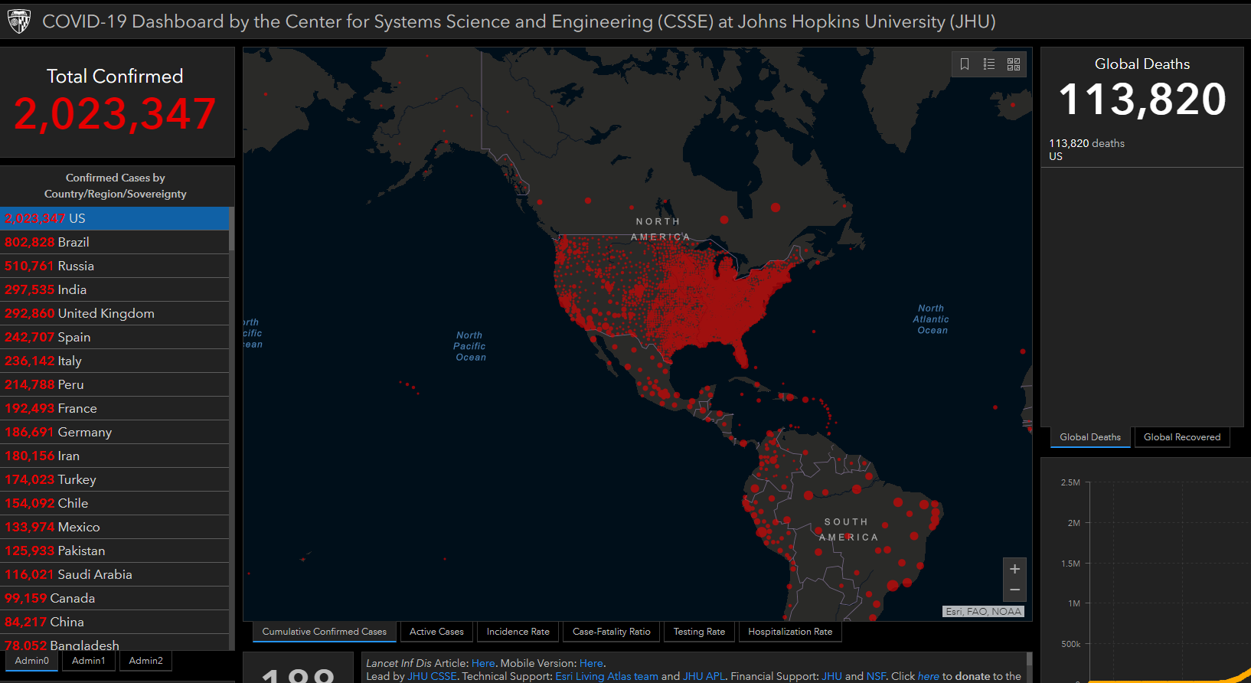Select Turkey with 174,023 cases
The width and height of the screenshot is (1251, 683).
[115, 479]
